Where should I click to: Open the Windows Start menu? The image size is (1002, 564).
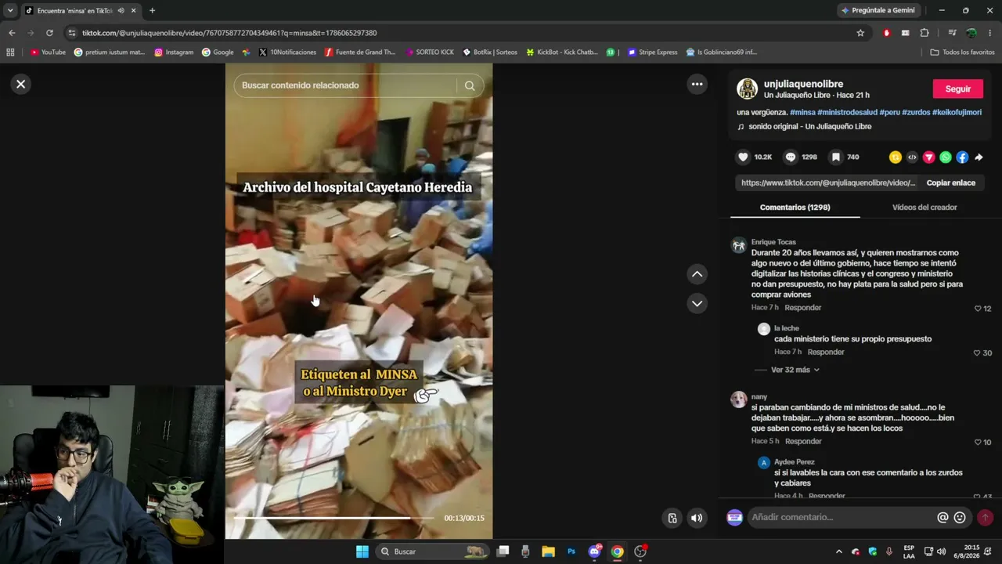[362, 551]
